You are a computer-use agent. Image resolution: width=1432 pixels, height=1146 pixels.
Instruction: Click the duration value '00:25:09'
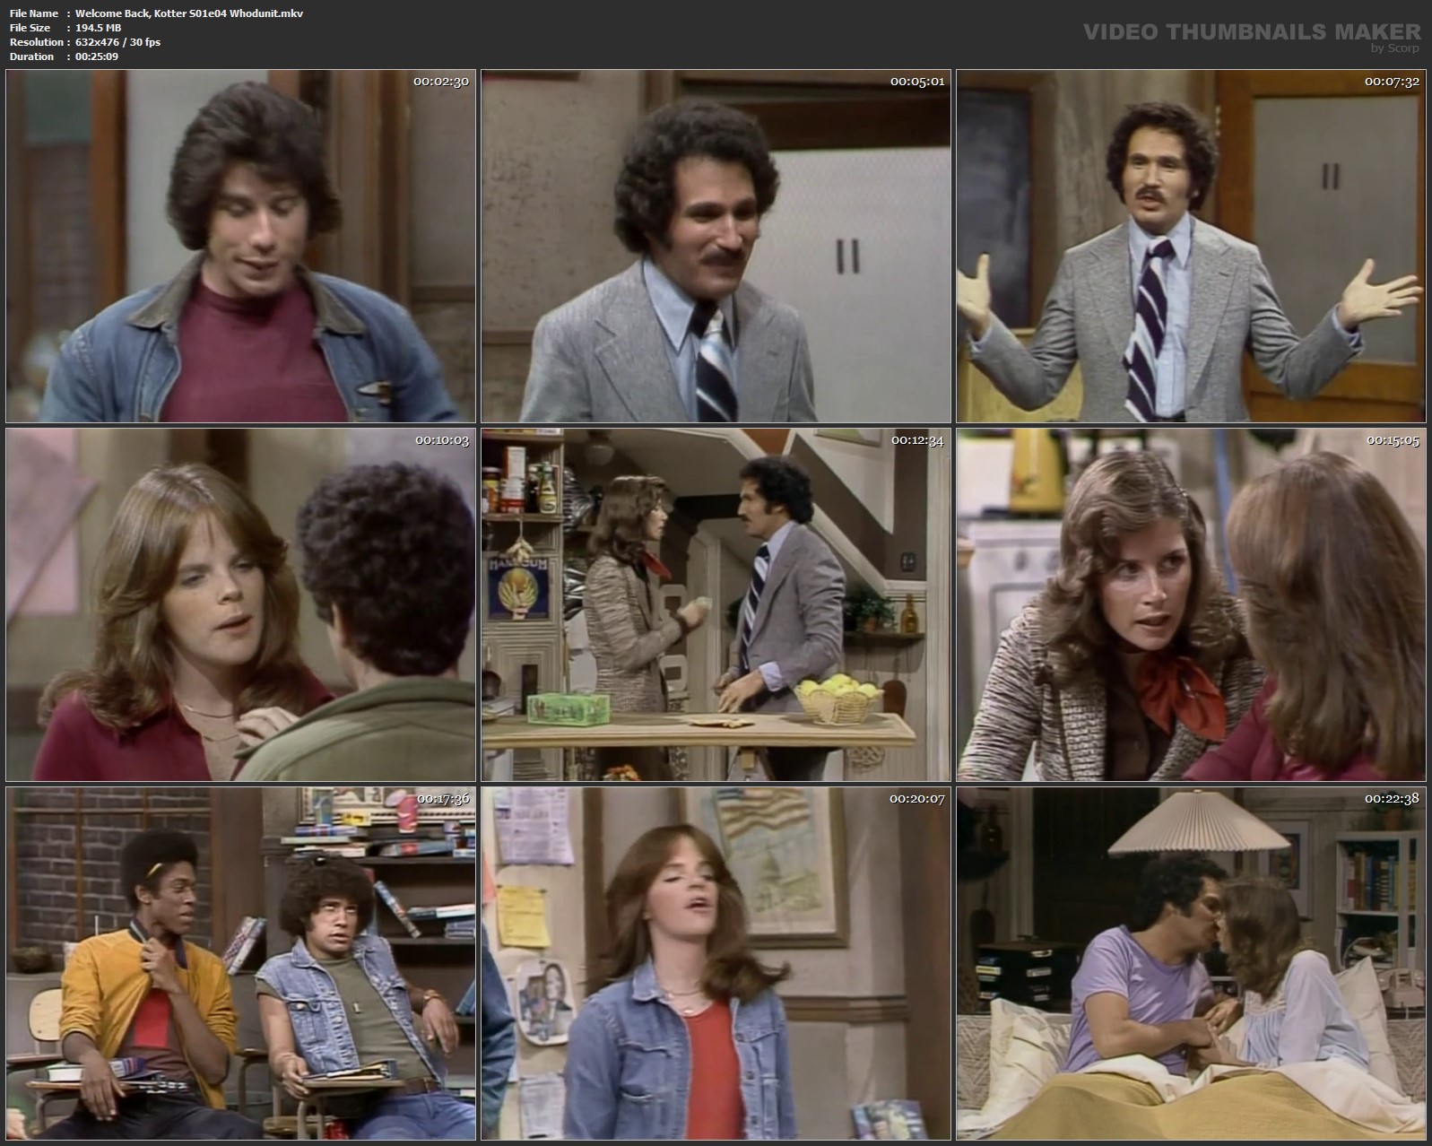click(x=97, y=56)
